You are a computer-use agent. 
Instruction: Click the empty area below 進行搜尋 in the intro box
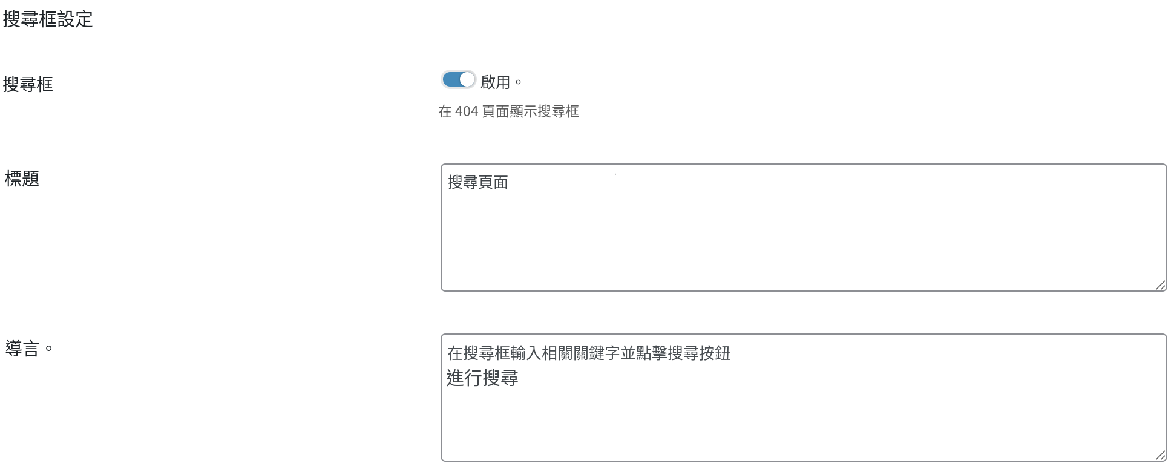(804, 424)
